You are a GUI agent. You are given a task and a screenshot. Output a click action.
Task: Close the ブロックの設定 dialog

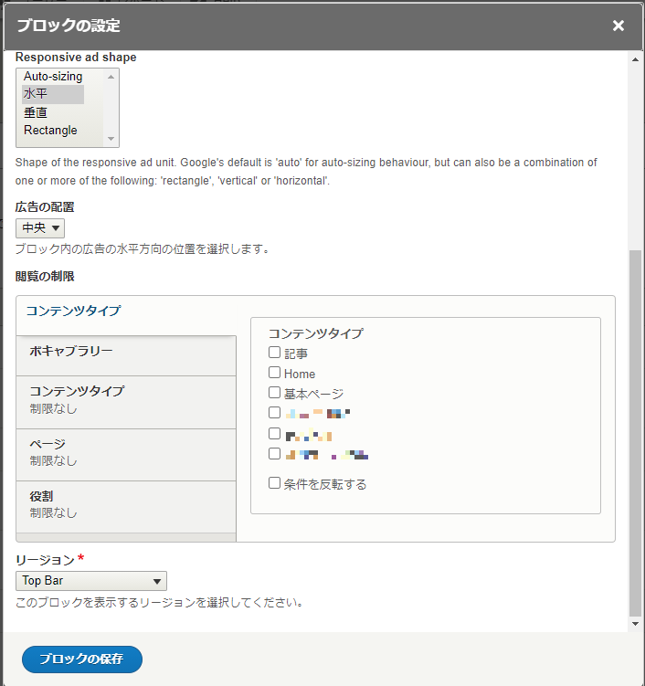[x=618, y=26]
